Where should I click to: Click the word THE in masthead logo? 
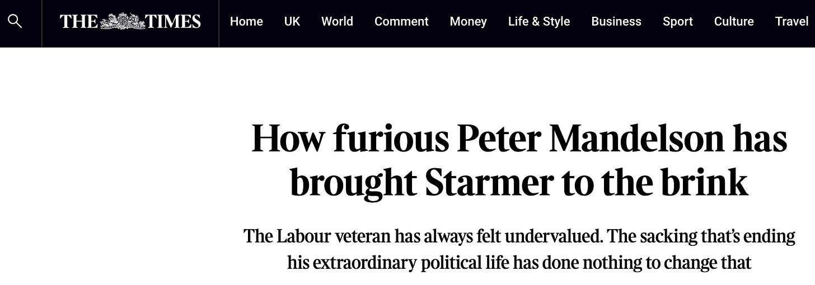click(79, 22)
